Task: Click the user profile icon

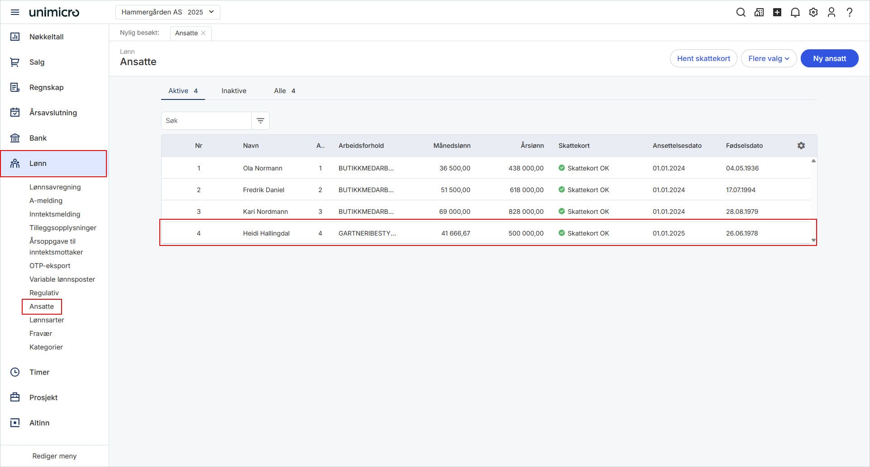Action: tap(831, 12)
